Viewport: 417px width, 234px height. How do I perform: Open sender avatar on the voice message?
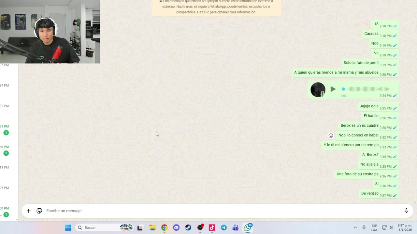click(x=318, y=90)
